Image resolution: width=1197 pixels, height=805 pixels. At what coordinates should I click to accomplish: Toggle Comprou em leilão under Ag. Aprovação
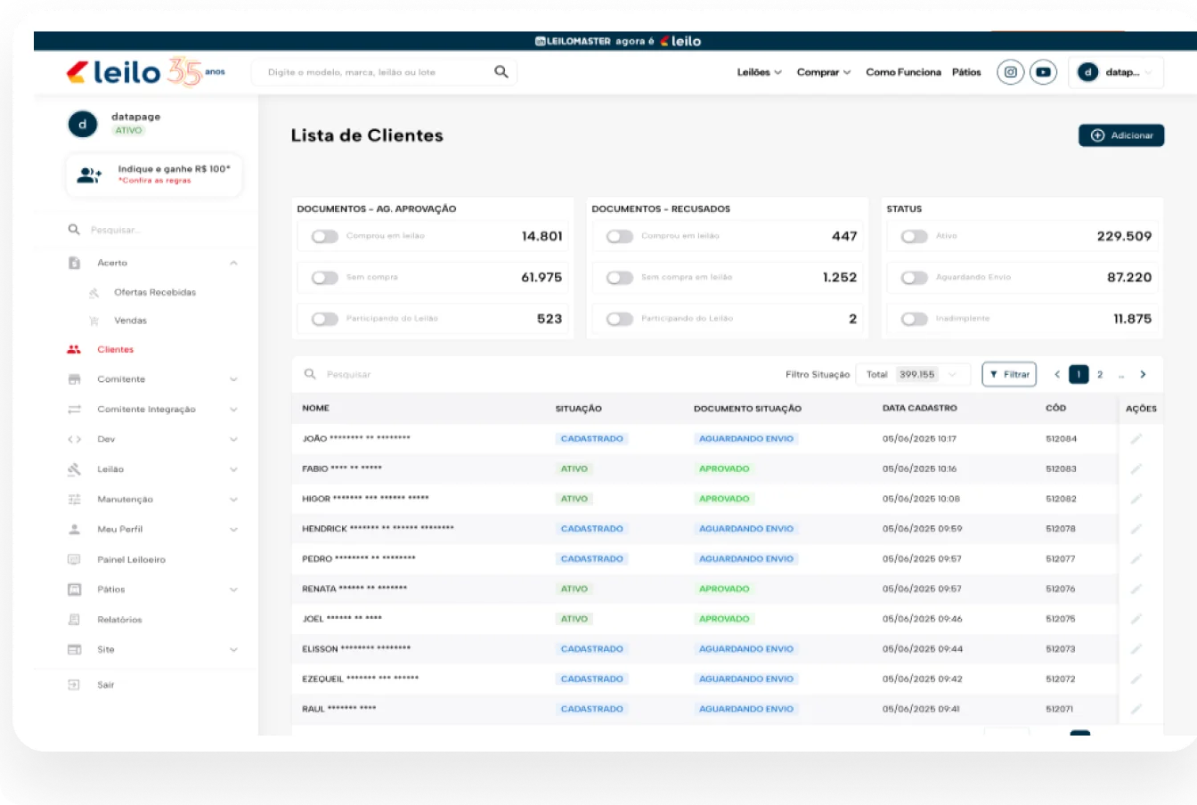tap(325, 236)
